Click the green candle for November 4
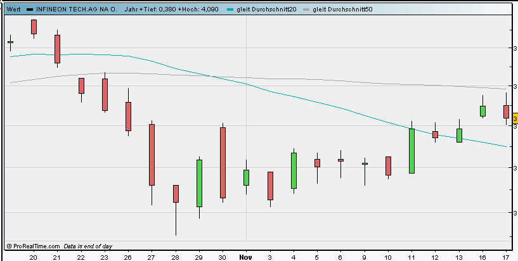 click(294, 170)
